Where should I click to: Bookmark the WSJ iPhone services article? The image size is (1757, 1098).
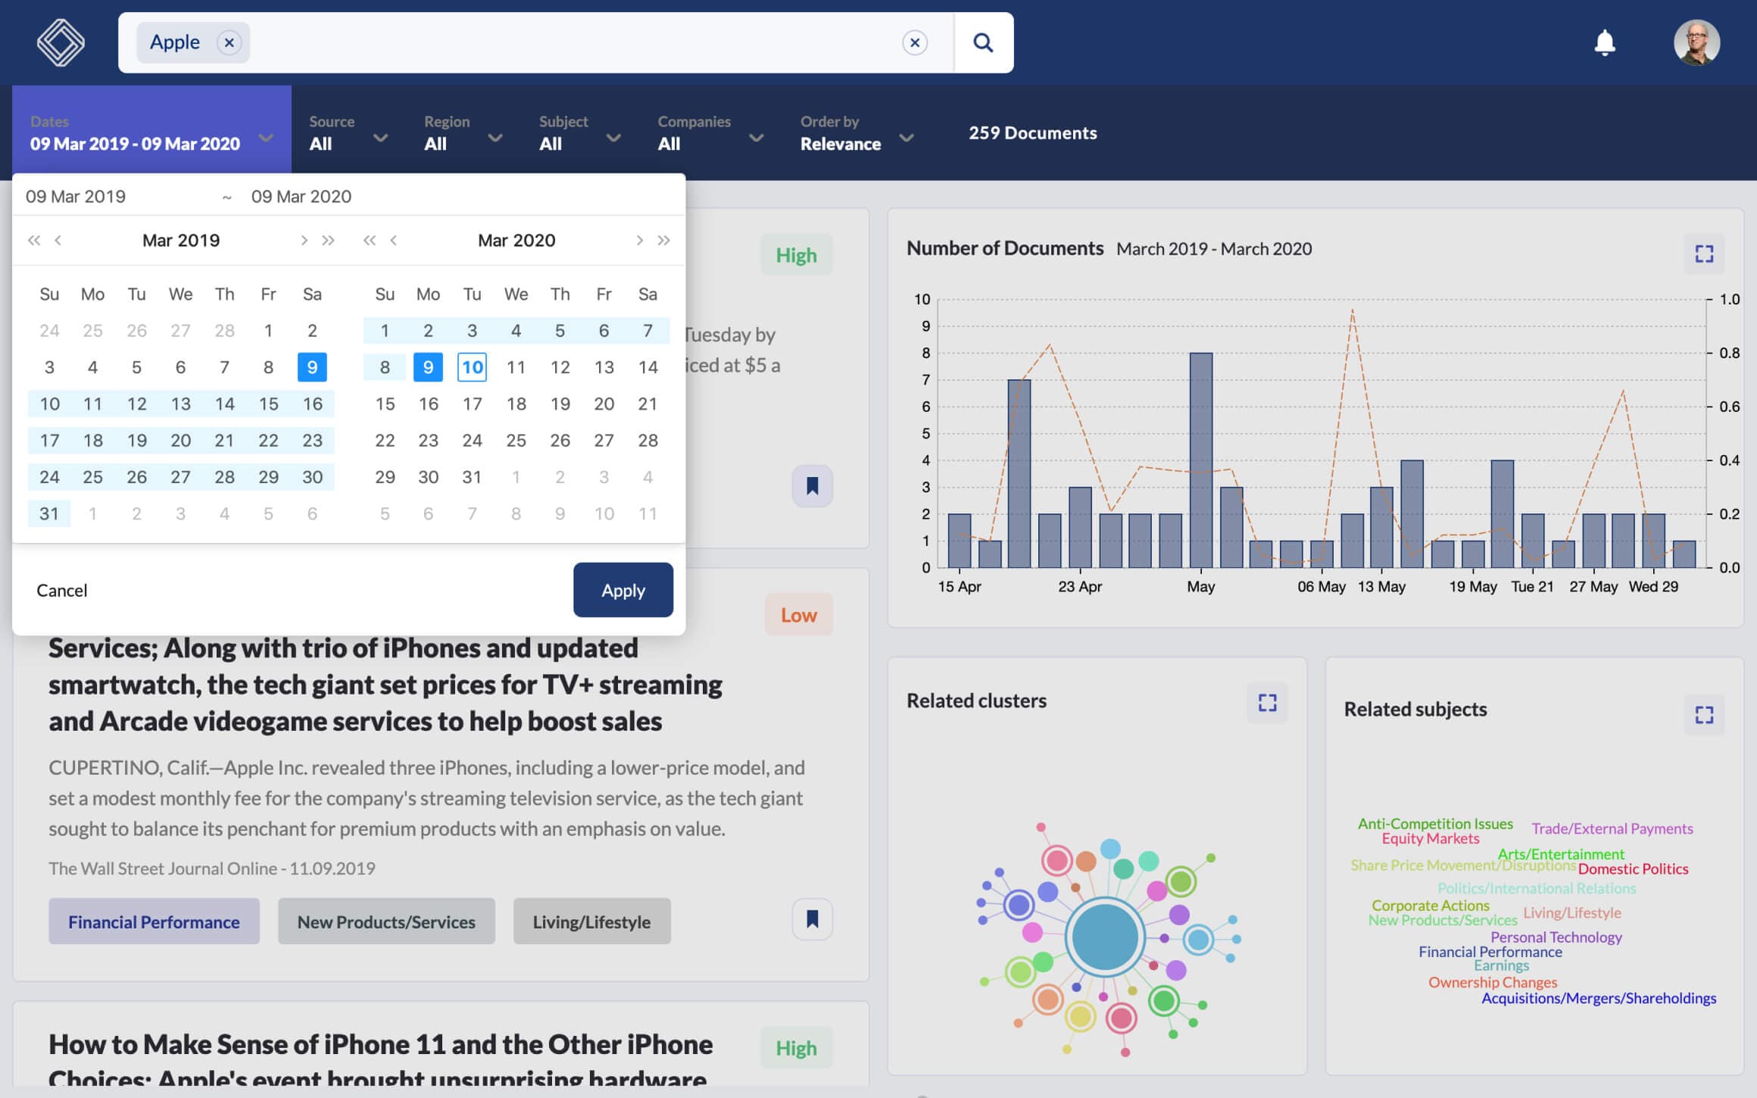(x=811, y=918)
